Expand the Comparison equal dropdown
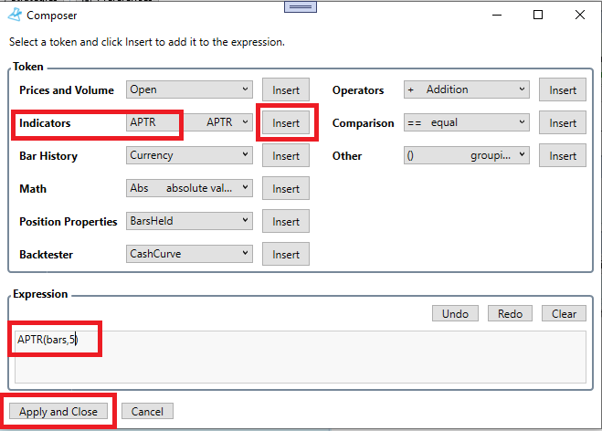Screen dimensions: 602x431 click(x=466, y=122)
